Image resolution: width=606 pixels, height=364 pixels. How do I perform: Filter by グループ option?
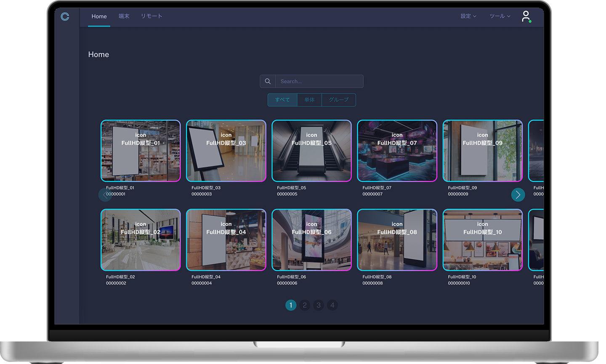pyautogui.click(x=338, y=100)
